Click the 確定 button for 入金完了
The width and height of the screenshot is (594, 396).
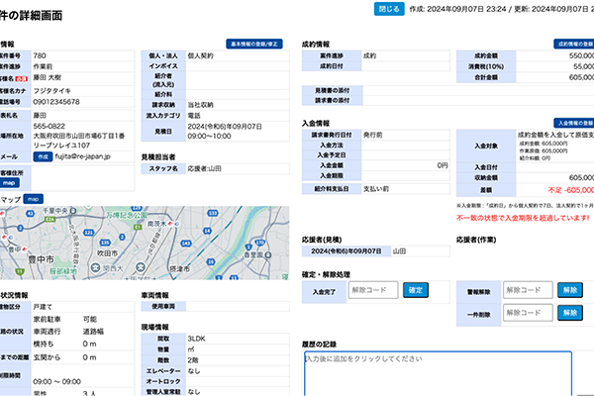click(x=416, y=290)
